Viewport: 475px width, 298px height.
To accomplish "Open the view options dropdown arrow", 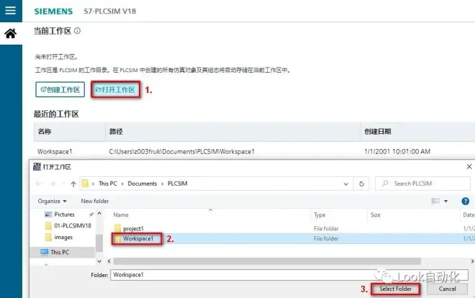I will click(446, 201).
